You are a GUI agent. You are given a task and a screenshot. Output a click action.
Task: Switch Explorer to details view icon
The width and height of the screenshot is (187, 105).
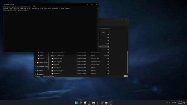pyautogui.click(x=125, y=76)
